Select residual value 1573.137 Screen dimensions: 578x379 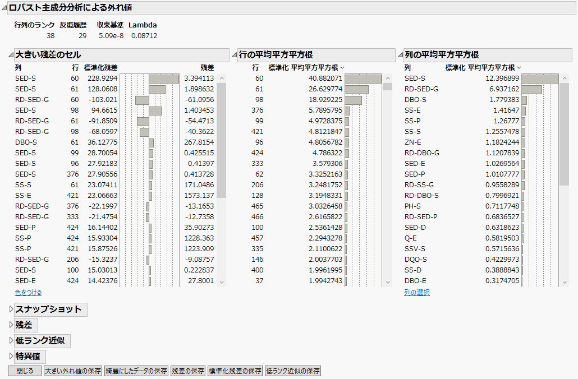[x=199, y=196]
